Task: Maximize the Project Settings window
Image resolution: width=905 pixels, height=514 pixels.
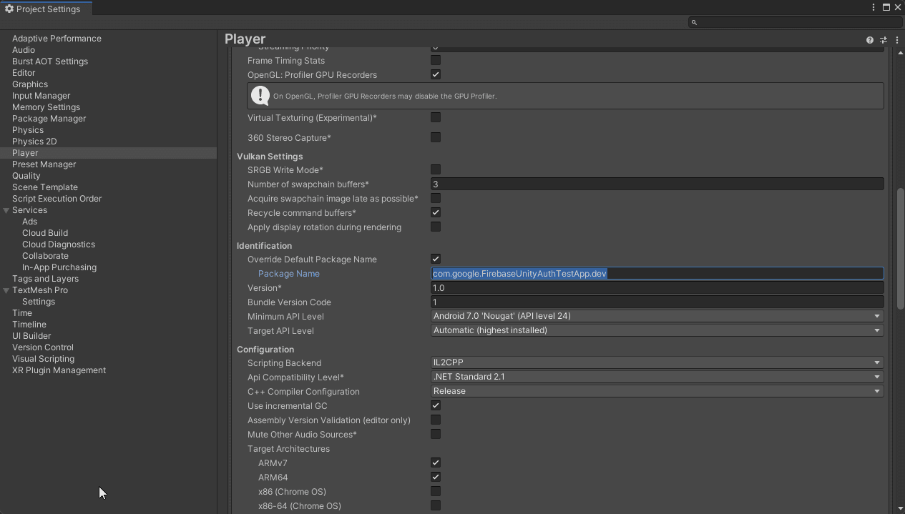Action: [886, 7]
